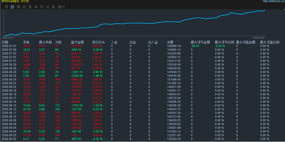The image size is (285, 142).
Task: Open the 备 notes tab
Action: click(54, 7)
